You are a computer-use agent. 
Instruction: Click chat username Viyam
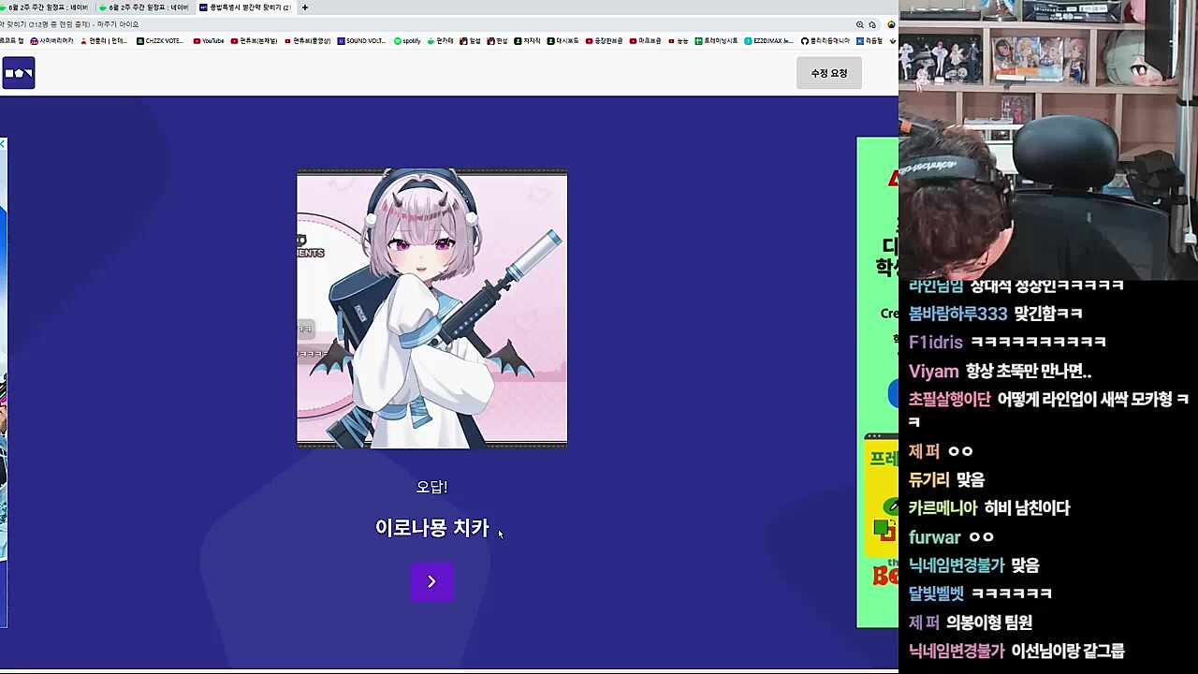[x=933, y=371]
